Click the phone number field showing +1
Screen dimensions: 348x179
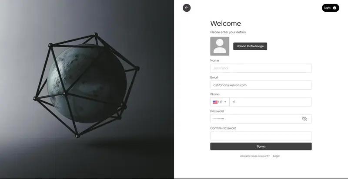[271, 102]
